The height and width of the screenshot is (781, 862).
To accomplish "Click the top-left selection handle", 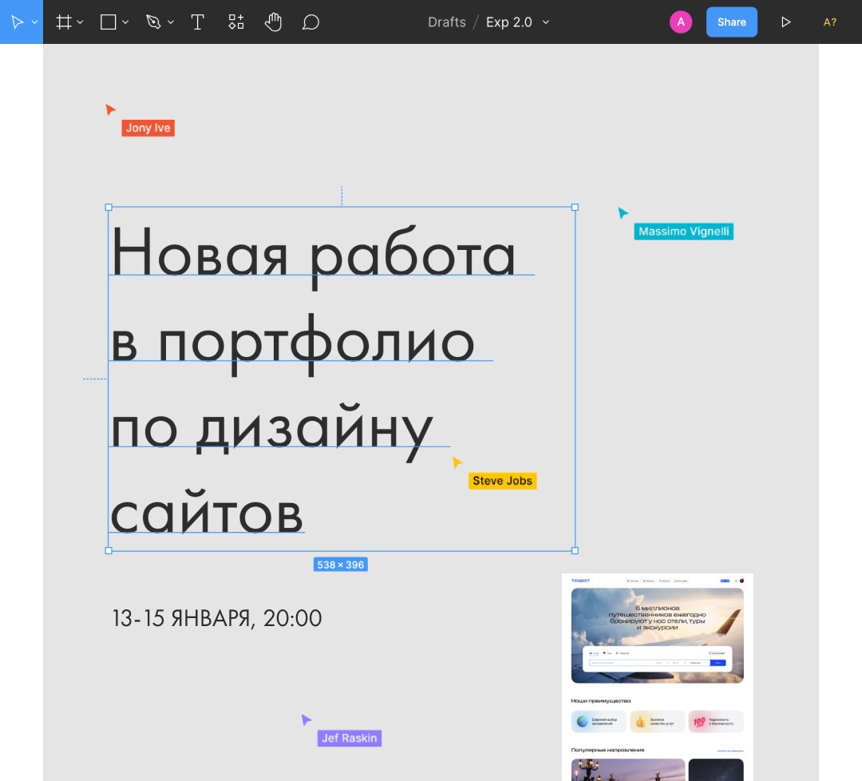I will pyautogui.click(x=109, y=208).
